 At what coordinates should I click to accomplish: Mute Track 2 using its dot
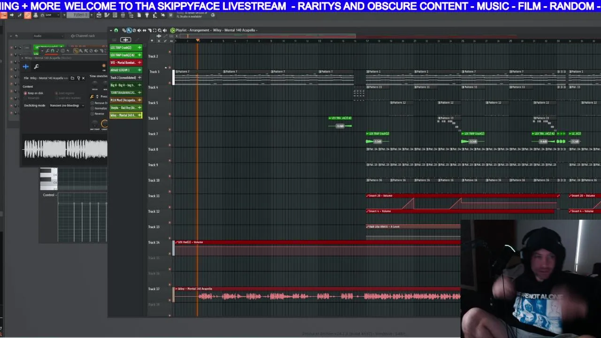(170, 52)
